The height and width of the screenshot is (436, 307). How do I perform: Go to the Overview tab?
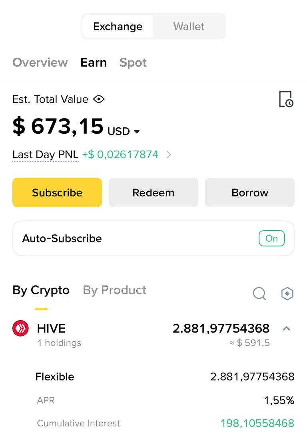point(40,63)
